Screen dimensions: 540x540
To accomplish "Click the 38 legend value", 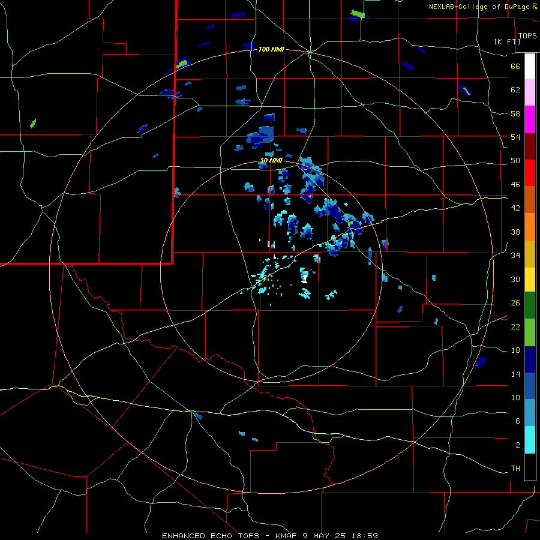I will 515,232.
